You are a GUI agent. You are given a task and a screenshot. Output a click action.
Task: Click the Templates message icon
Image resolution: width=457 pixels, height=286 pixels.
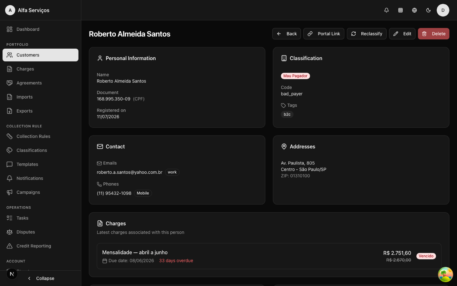[10, 164]
